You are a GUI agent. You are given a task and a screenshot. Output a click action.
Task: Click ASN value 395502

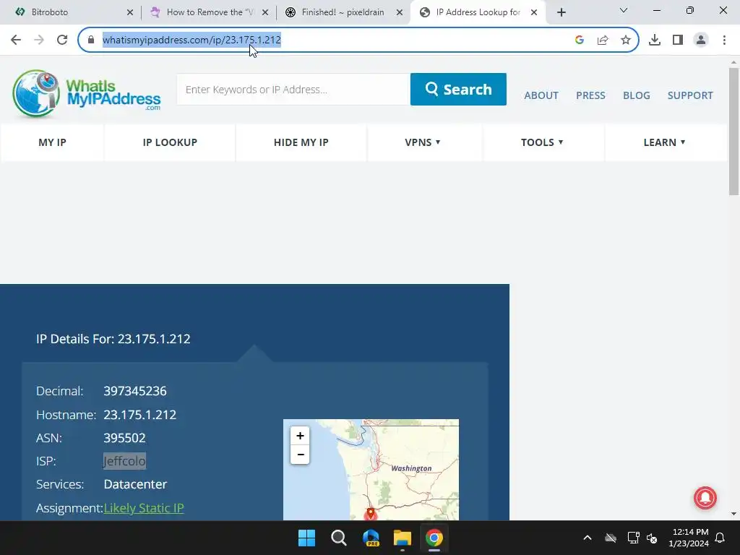(x=124, y=438)
